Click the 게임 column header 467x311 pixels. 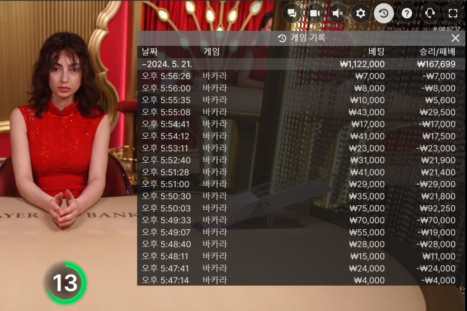click(212, 51)
